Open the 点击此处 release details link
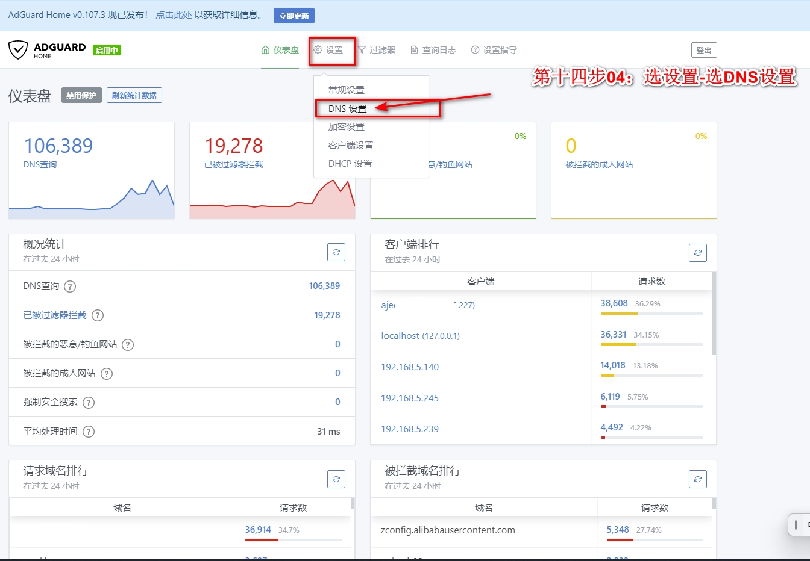Viewport: 810px width, 561px height. coord(174,15)
